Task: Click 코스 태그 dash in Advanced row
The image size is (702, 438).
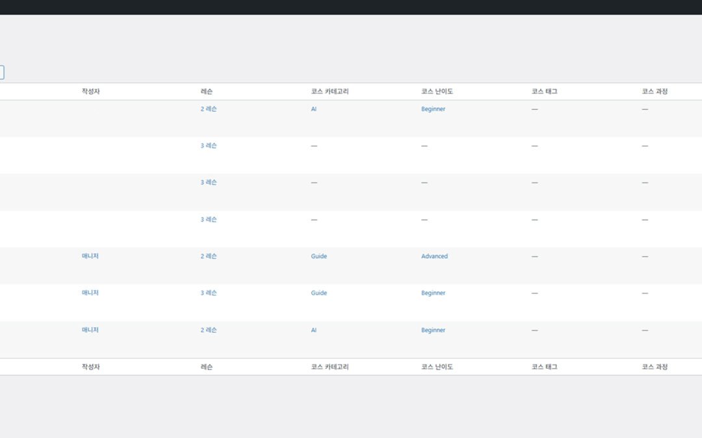Action: [x=534, y=256]
